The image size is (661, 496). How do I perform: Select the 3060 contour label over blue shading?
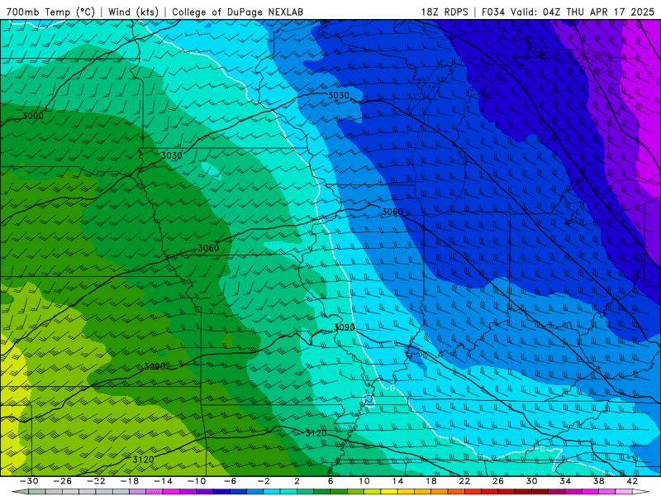[392, 212]
